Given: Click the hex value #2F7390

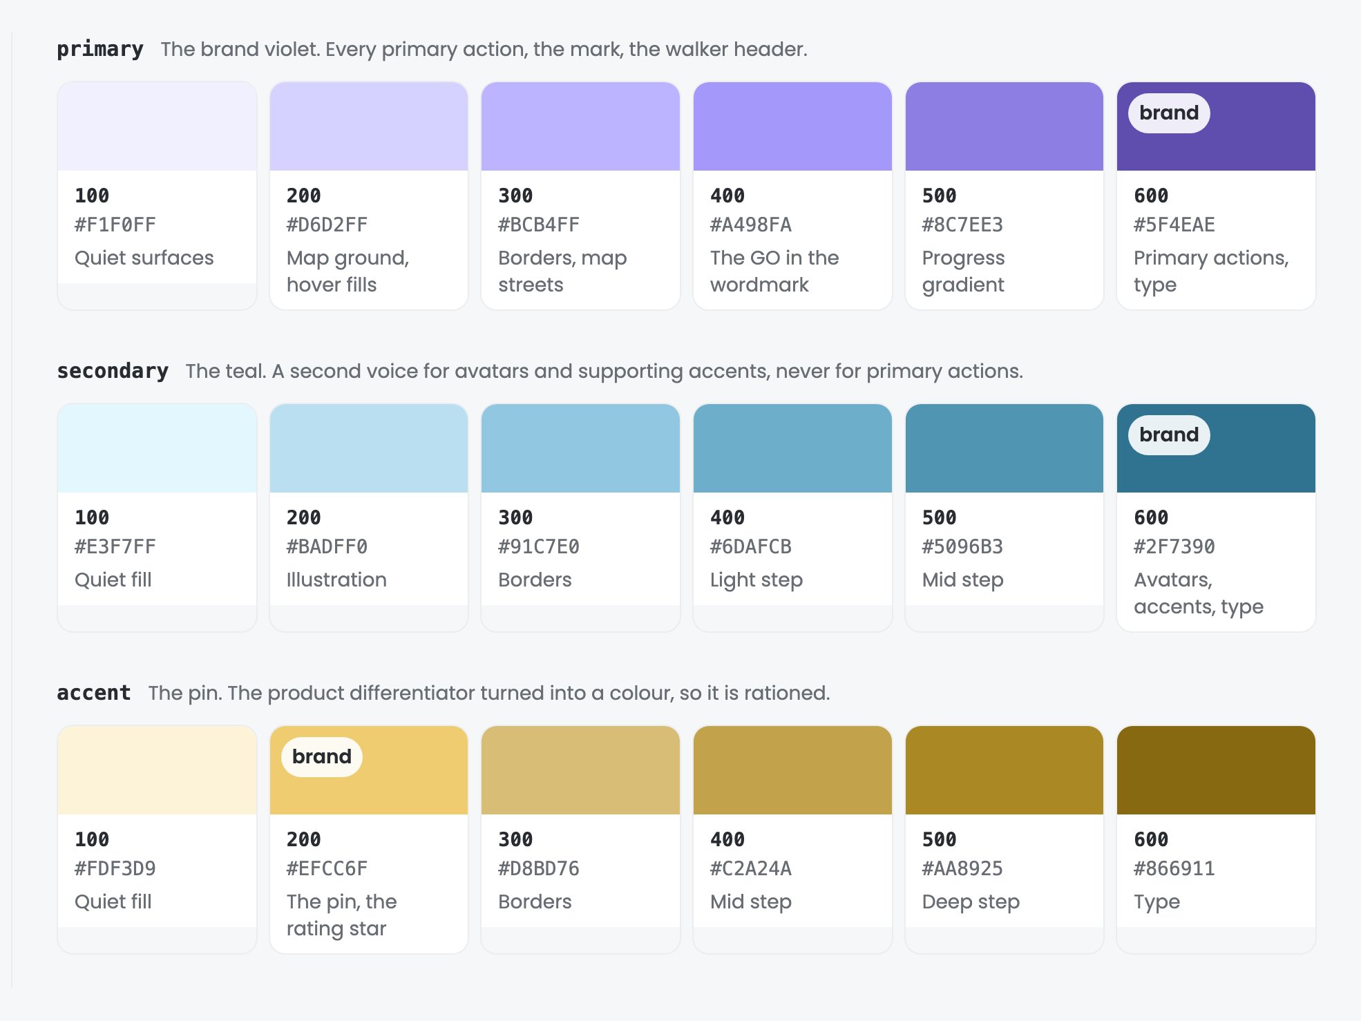Looking at the screenshot, I should 1174,546.
